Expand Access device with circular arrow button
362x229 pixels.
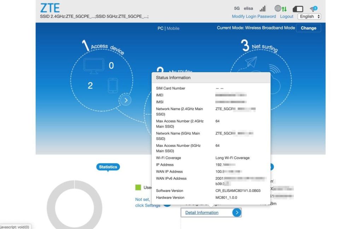click(125, 100)
